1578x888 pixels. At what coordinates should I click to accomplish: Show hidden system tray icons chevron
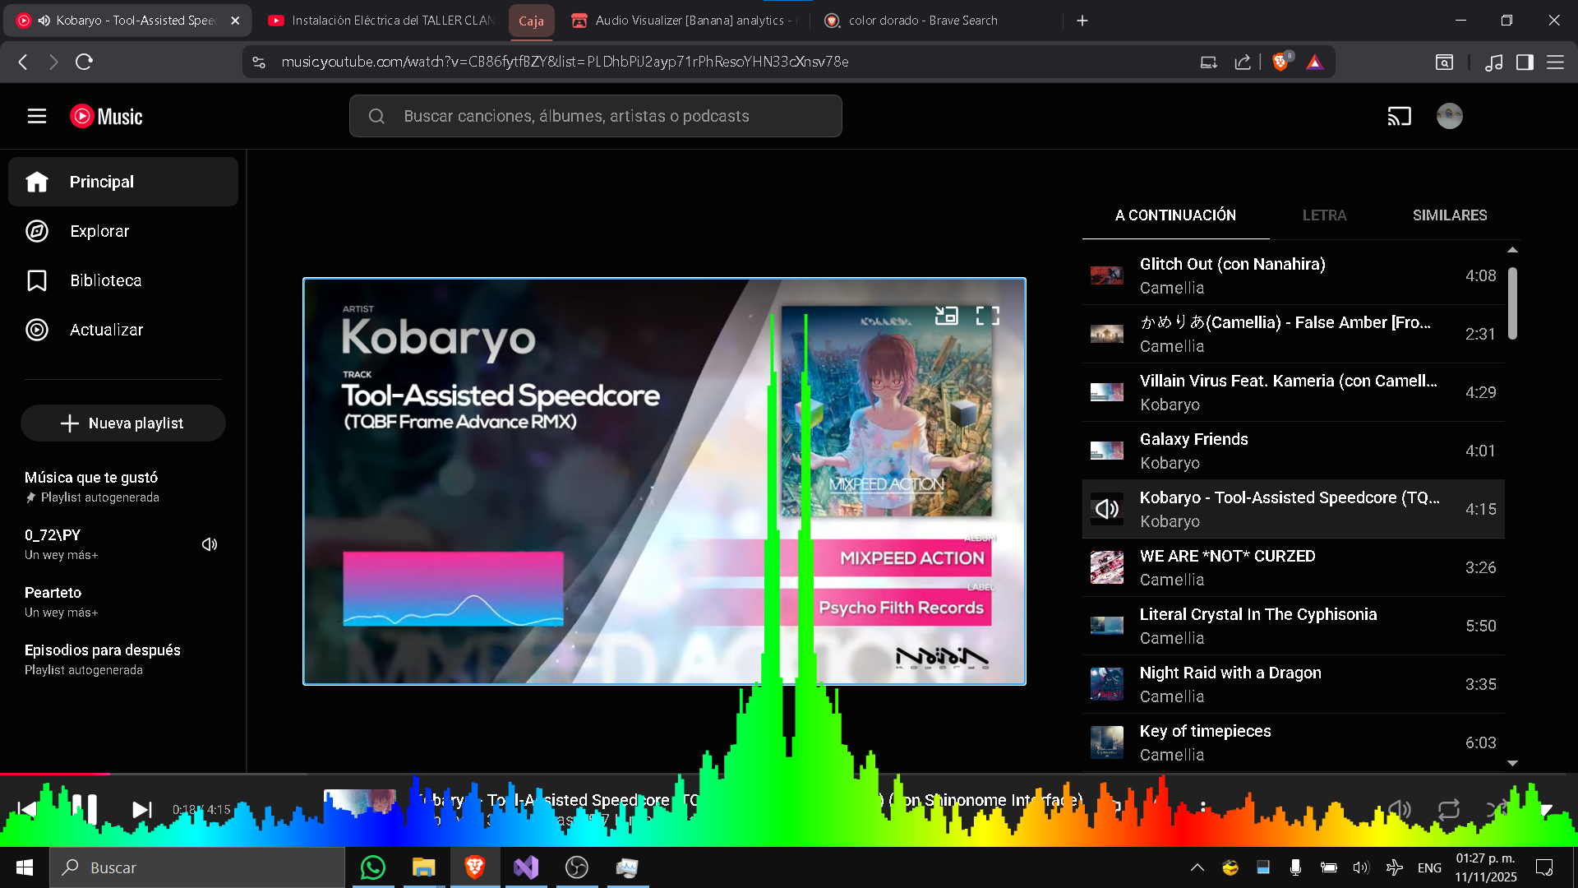pos(1197,867)
